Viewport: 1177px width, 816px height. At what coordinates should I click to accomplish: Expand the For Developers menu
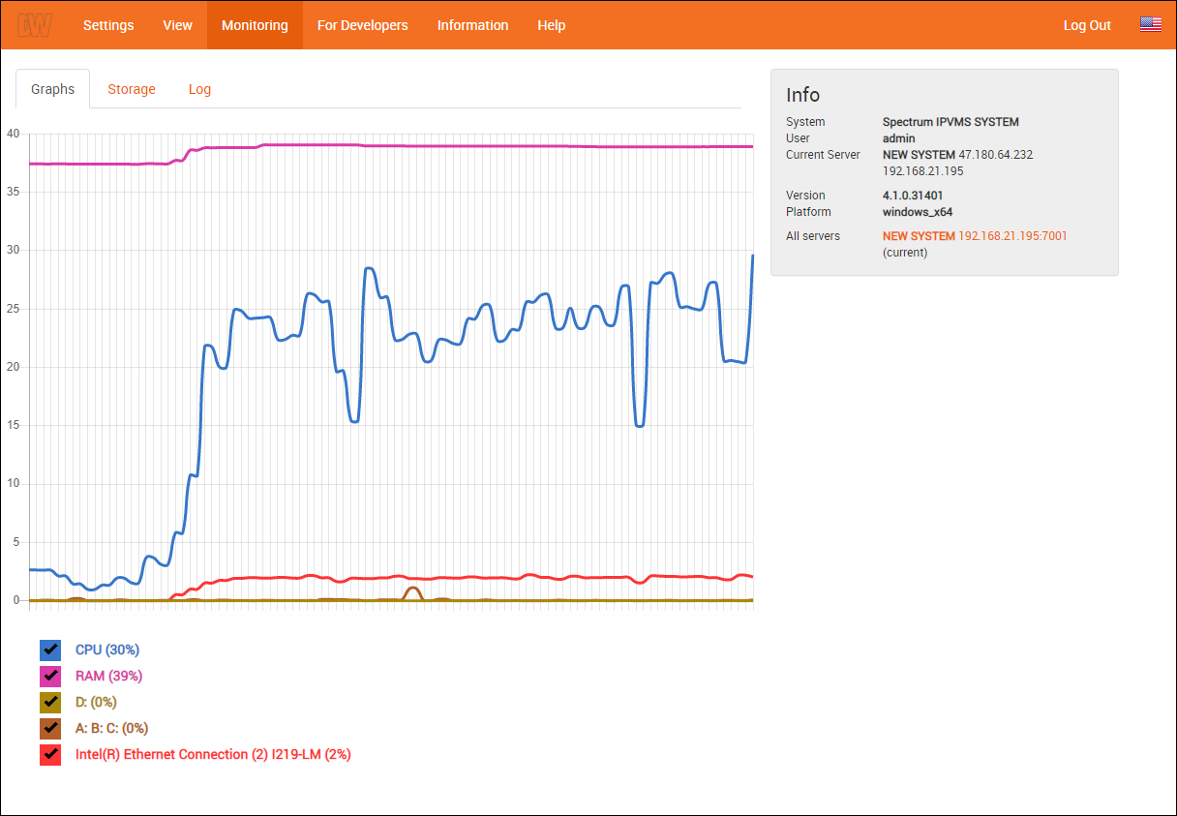point(362,25)
